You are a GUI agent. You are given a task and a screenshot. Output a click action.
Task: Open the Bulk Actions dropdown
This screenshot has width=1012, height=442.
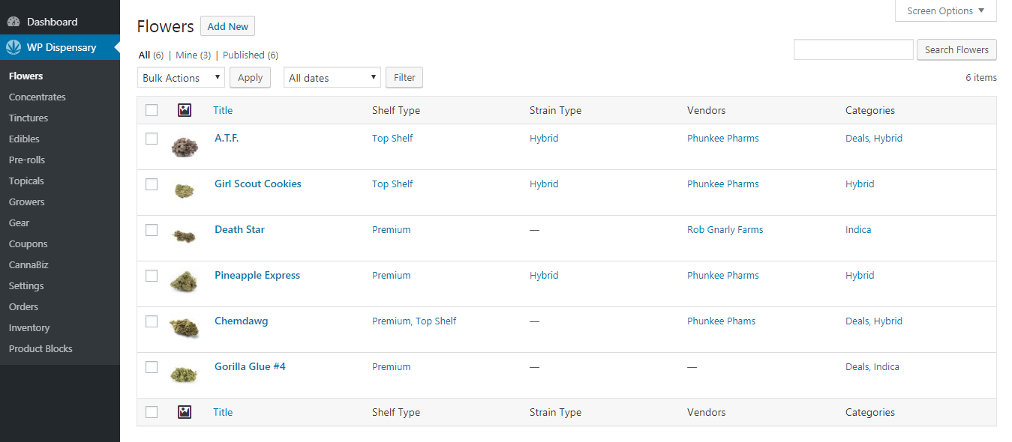[181, 77]
